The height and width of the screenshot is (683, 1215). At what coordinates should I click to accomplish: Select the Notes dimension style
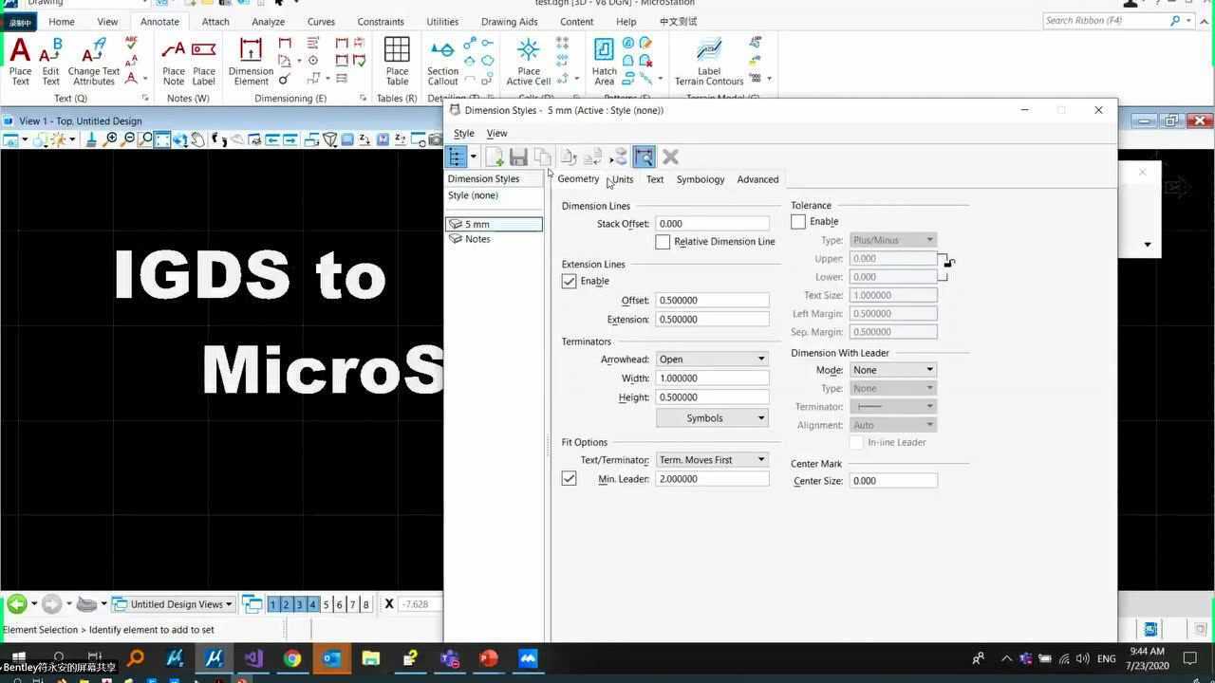click(477, 239)
